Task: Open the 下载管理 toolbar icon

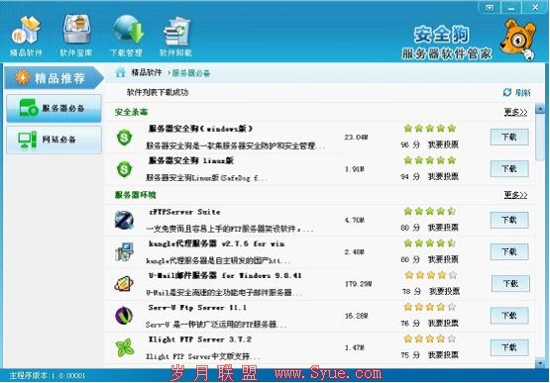Action: pos(126,37)
